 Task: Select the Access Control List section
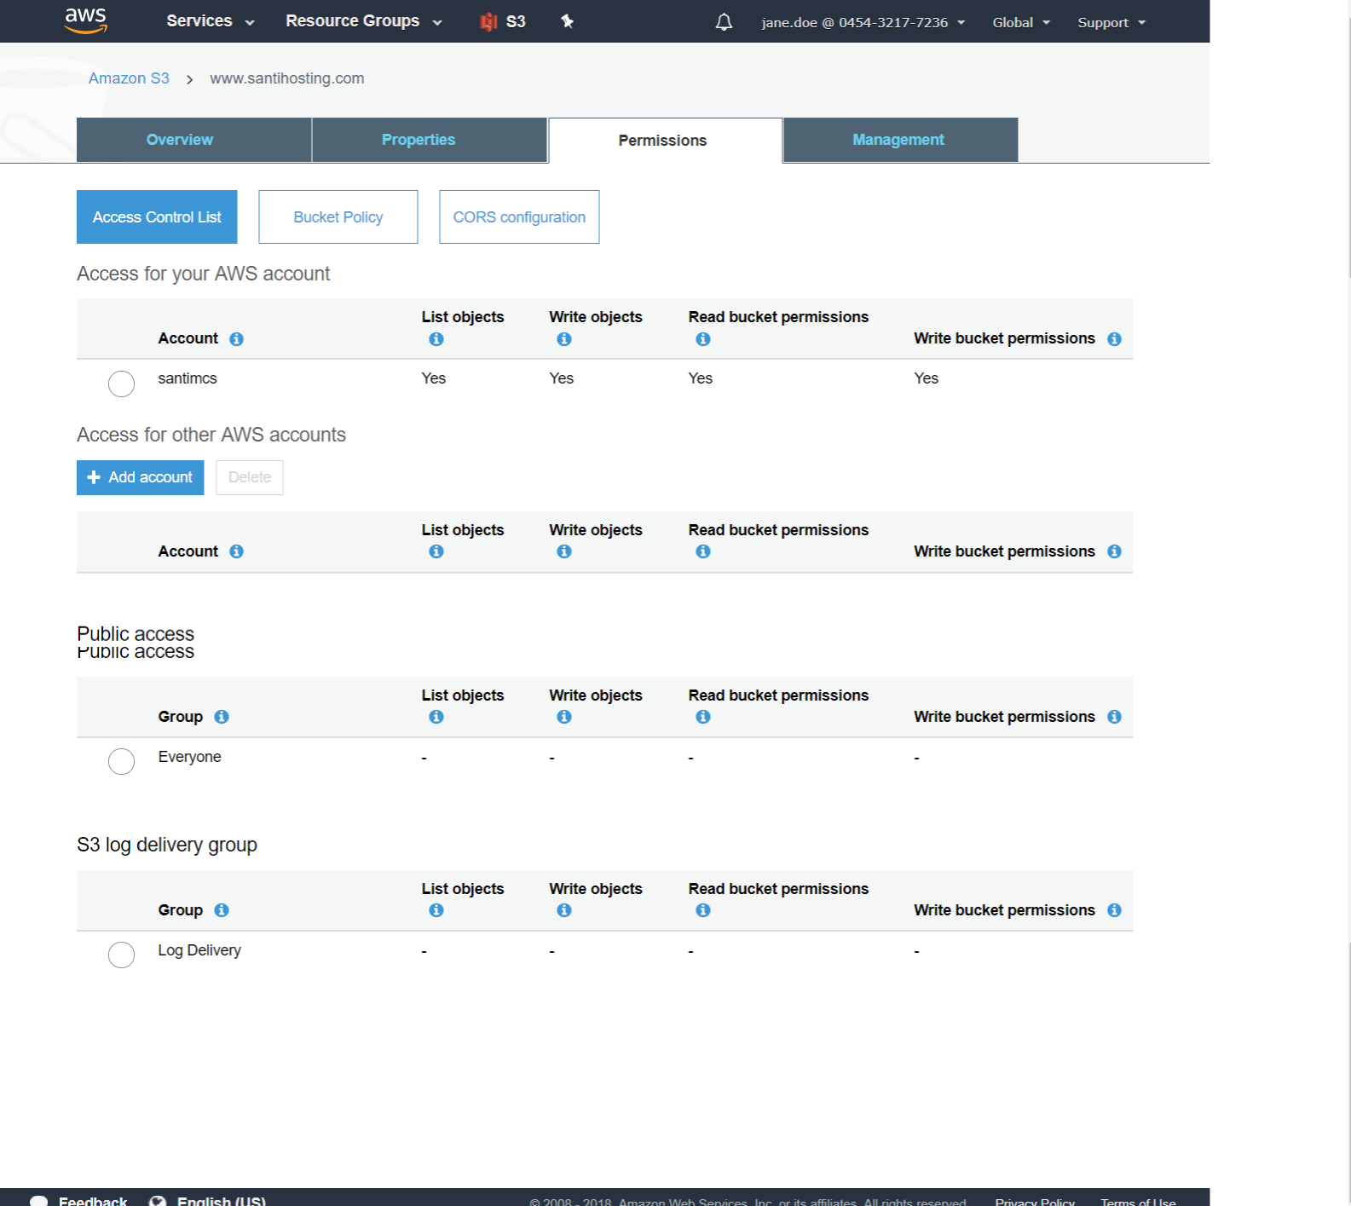click(157, 217)
